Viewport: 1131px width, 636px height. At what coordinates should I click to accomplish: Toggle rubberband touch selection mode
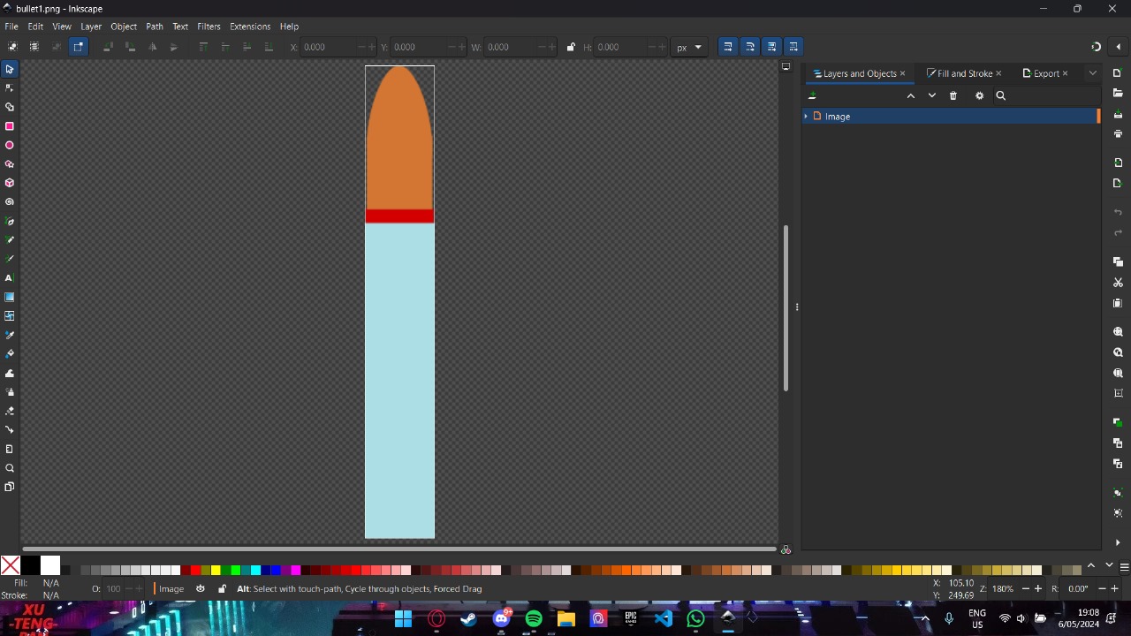[79, 47]
